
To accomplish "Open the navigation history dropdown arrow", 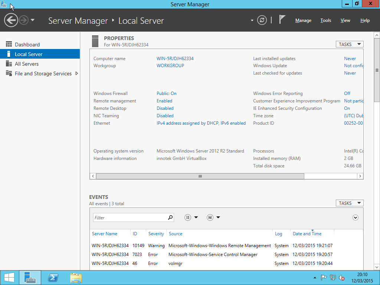I will [33, 20].
